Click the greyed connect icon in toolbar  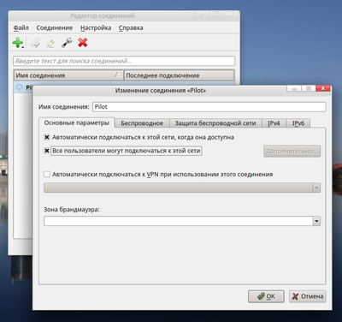[35, 43]
